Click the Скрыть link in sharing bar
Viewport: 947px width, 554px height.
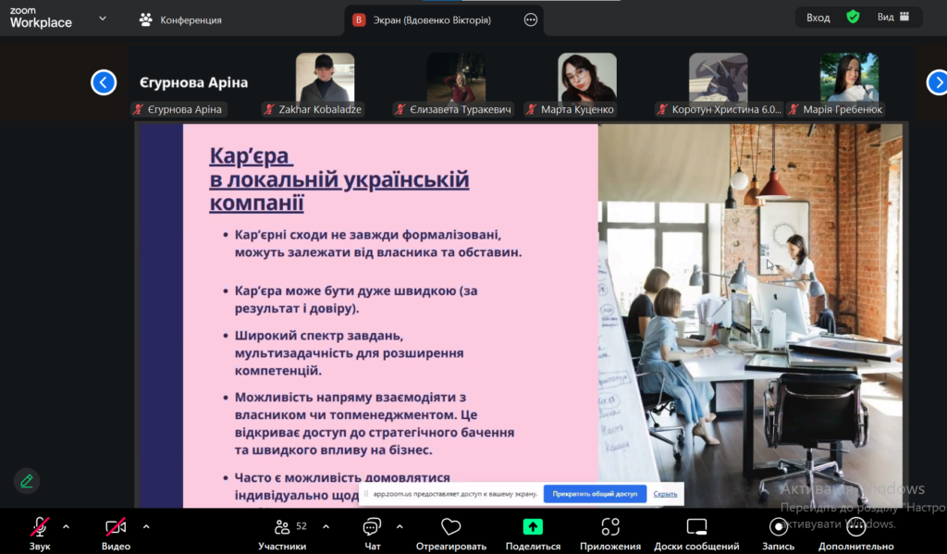pos(666,494)
